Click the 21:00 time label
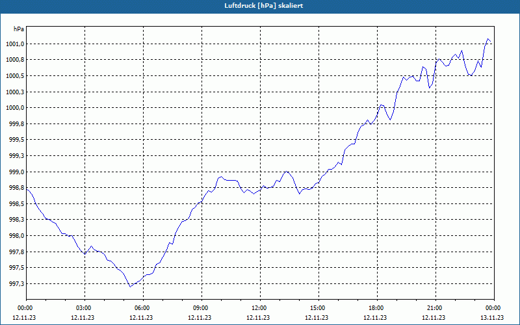Screen dimensions: 520x325 coord(435,308)
